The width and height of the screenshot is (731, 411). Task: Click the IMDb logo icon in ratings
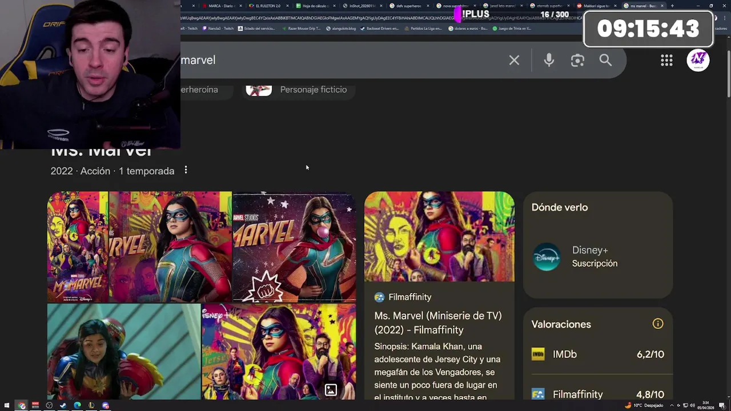[x=538, y=354]
